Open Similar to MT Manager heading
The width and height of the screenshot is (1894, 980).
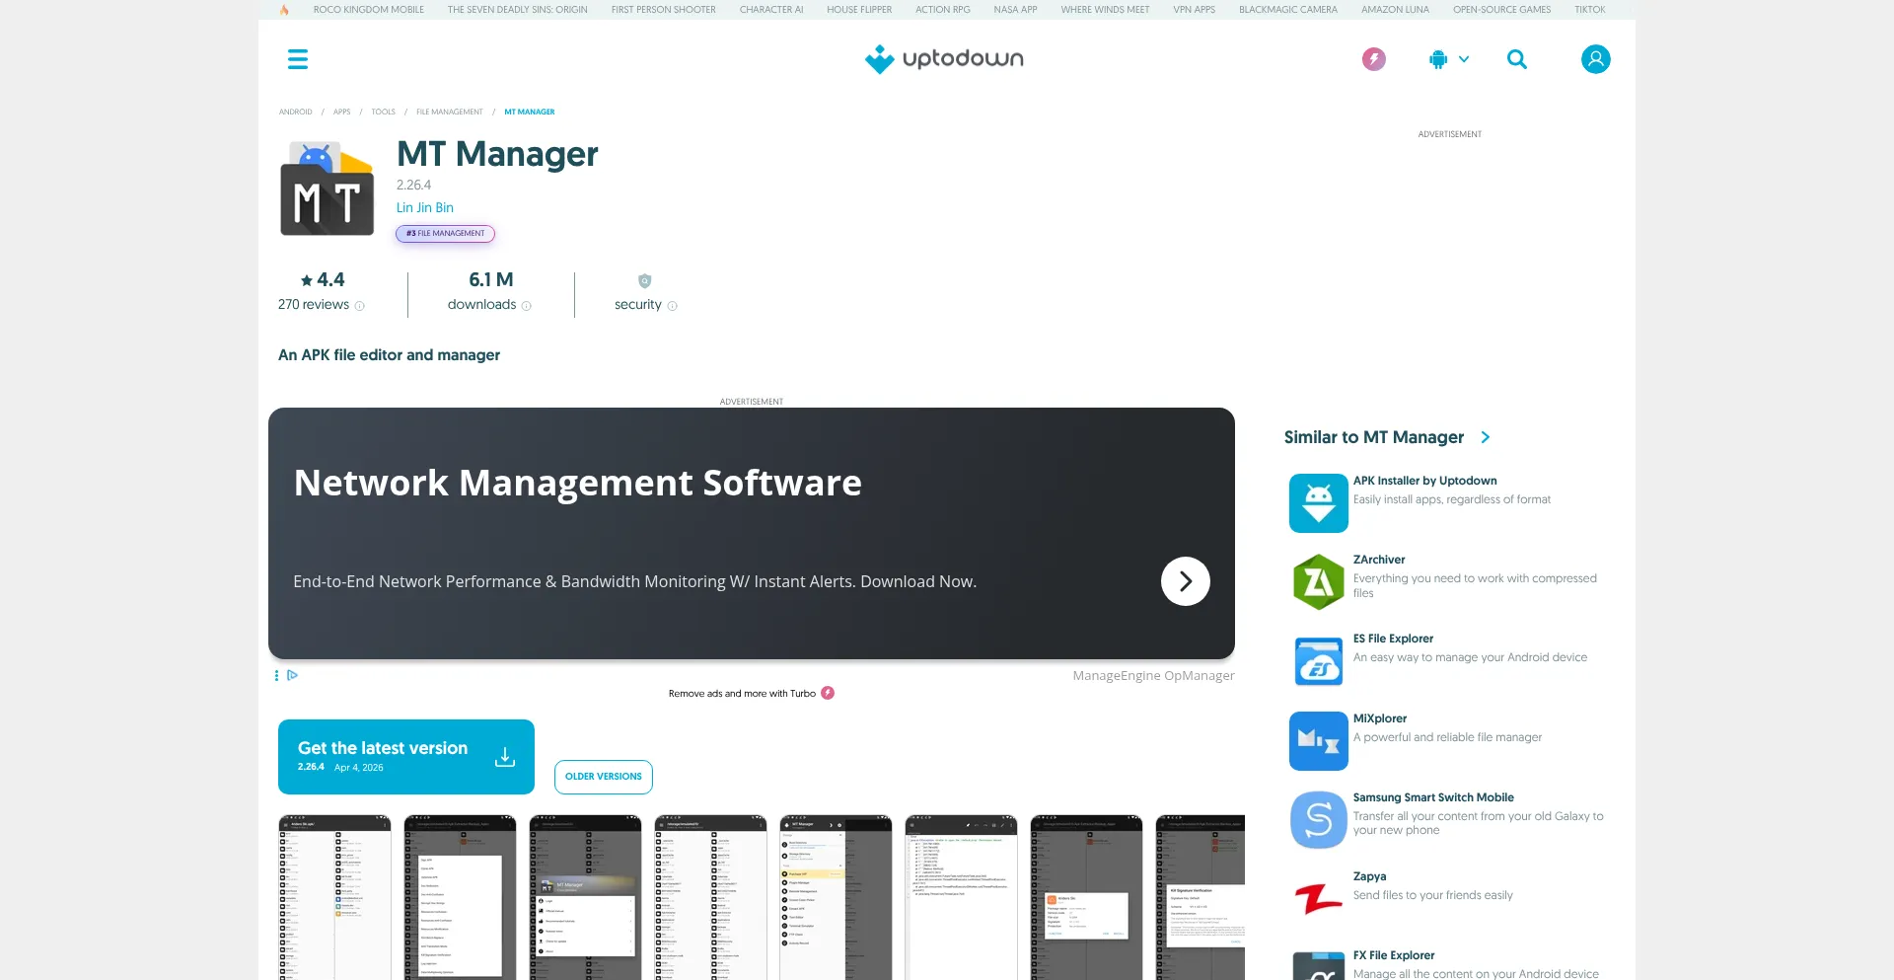tap(1374, 437)
